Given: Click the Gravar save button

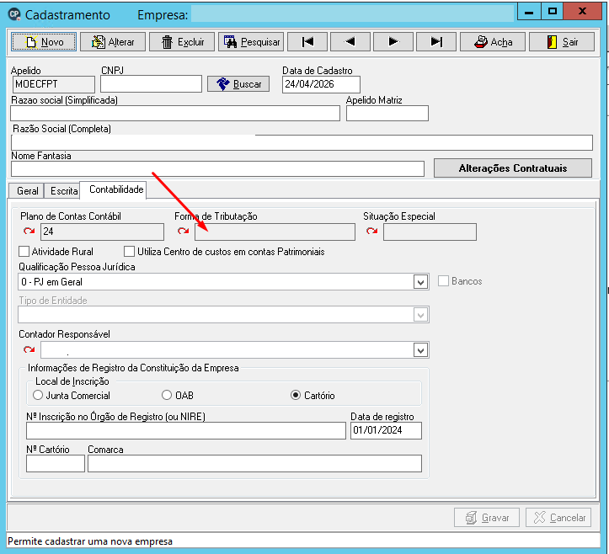Looking at the screenshot, I should (487, 518).
